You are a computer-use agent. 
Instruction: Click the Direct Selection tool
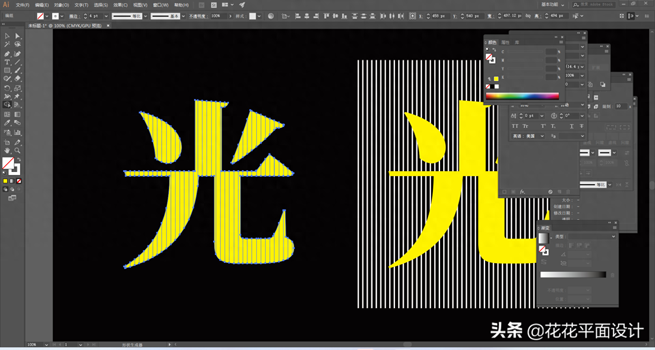(17, 36)
